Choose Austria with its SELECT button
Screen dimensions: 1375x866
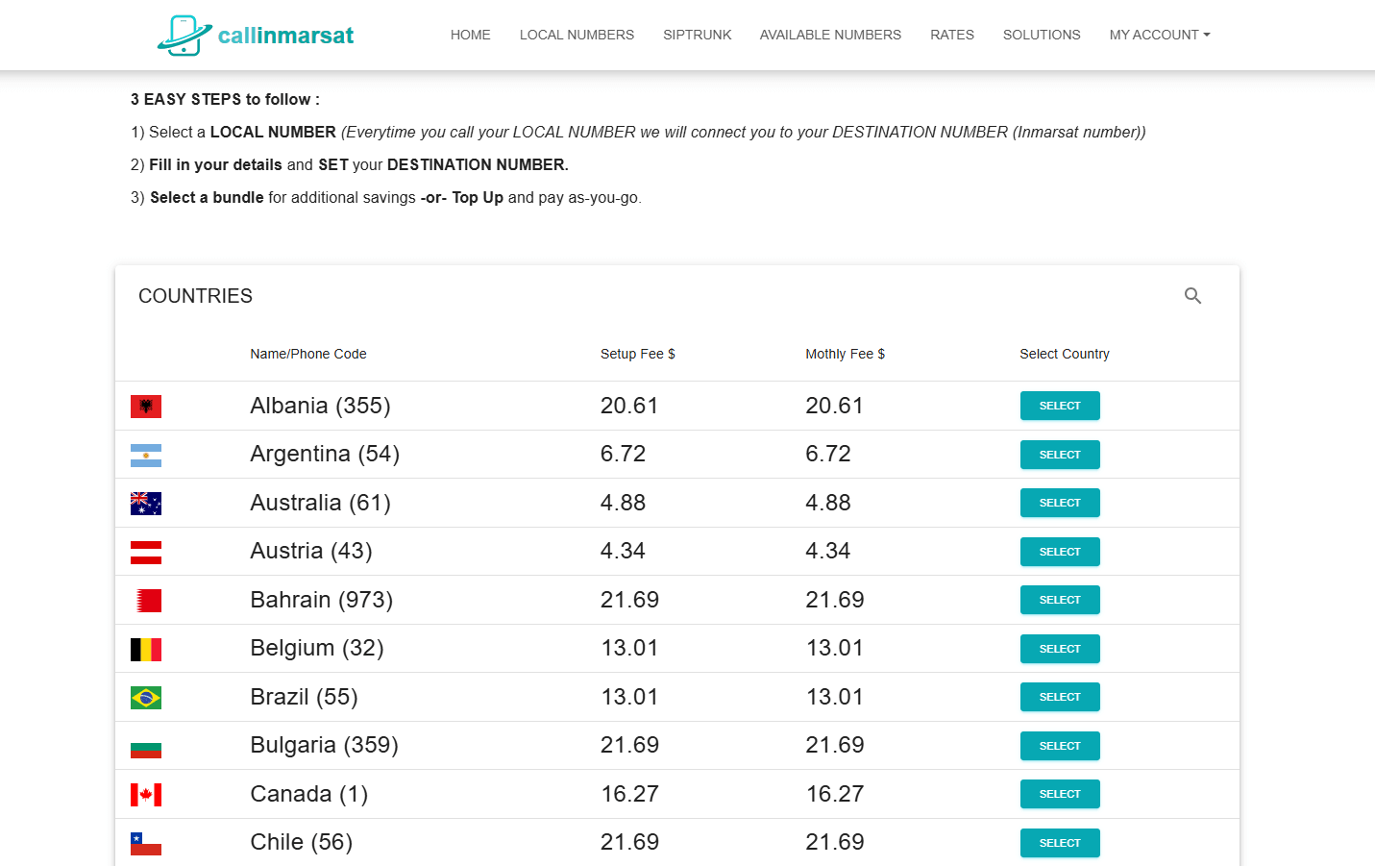point(1060,552)
